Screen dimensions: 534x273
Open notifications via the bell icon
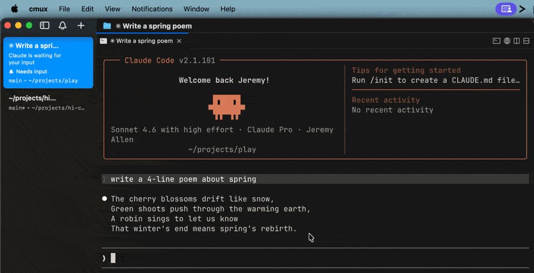(62, 26)
